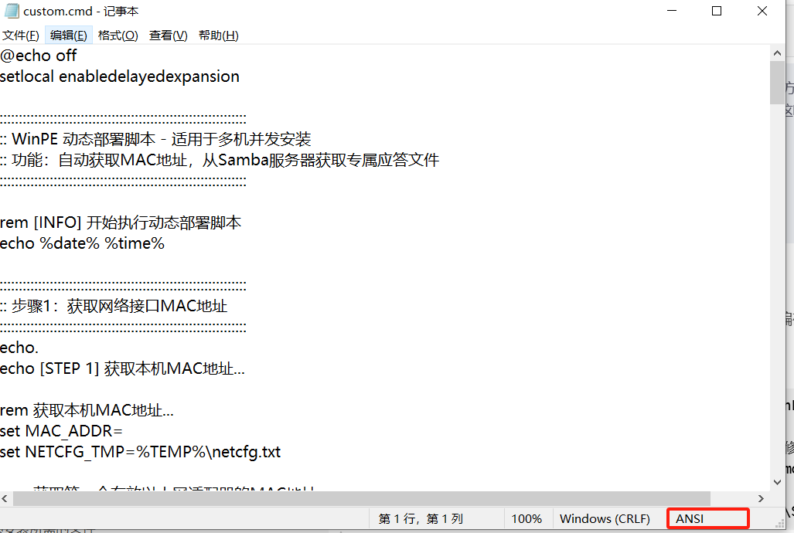Screen dimensions: 794x533
Task: Click the 'echo.' line
Action: pyautogui.click(x=19, y=348)
